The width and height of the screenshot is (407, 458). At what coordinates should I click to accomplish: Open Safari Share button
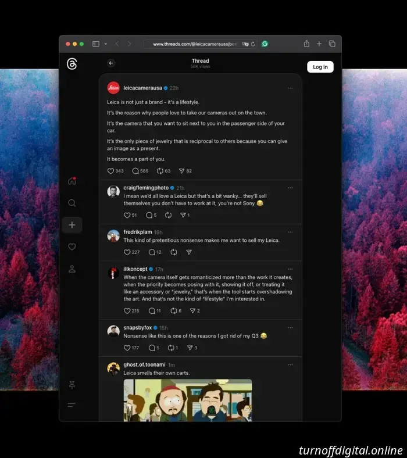(306, 44)
